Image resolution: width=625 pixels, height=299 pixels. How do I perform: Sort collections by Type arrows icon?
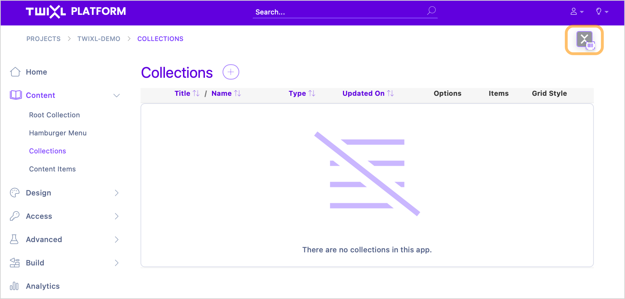[x=312, y=93]
